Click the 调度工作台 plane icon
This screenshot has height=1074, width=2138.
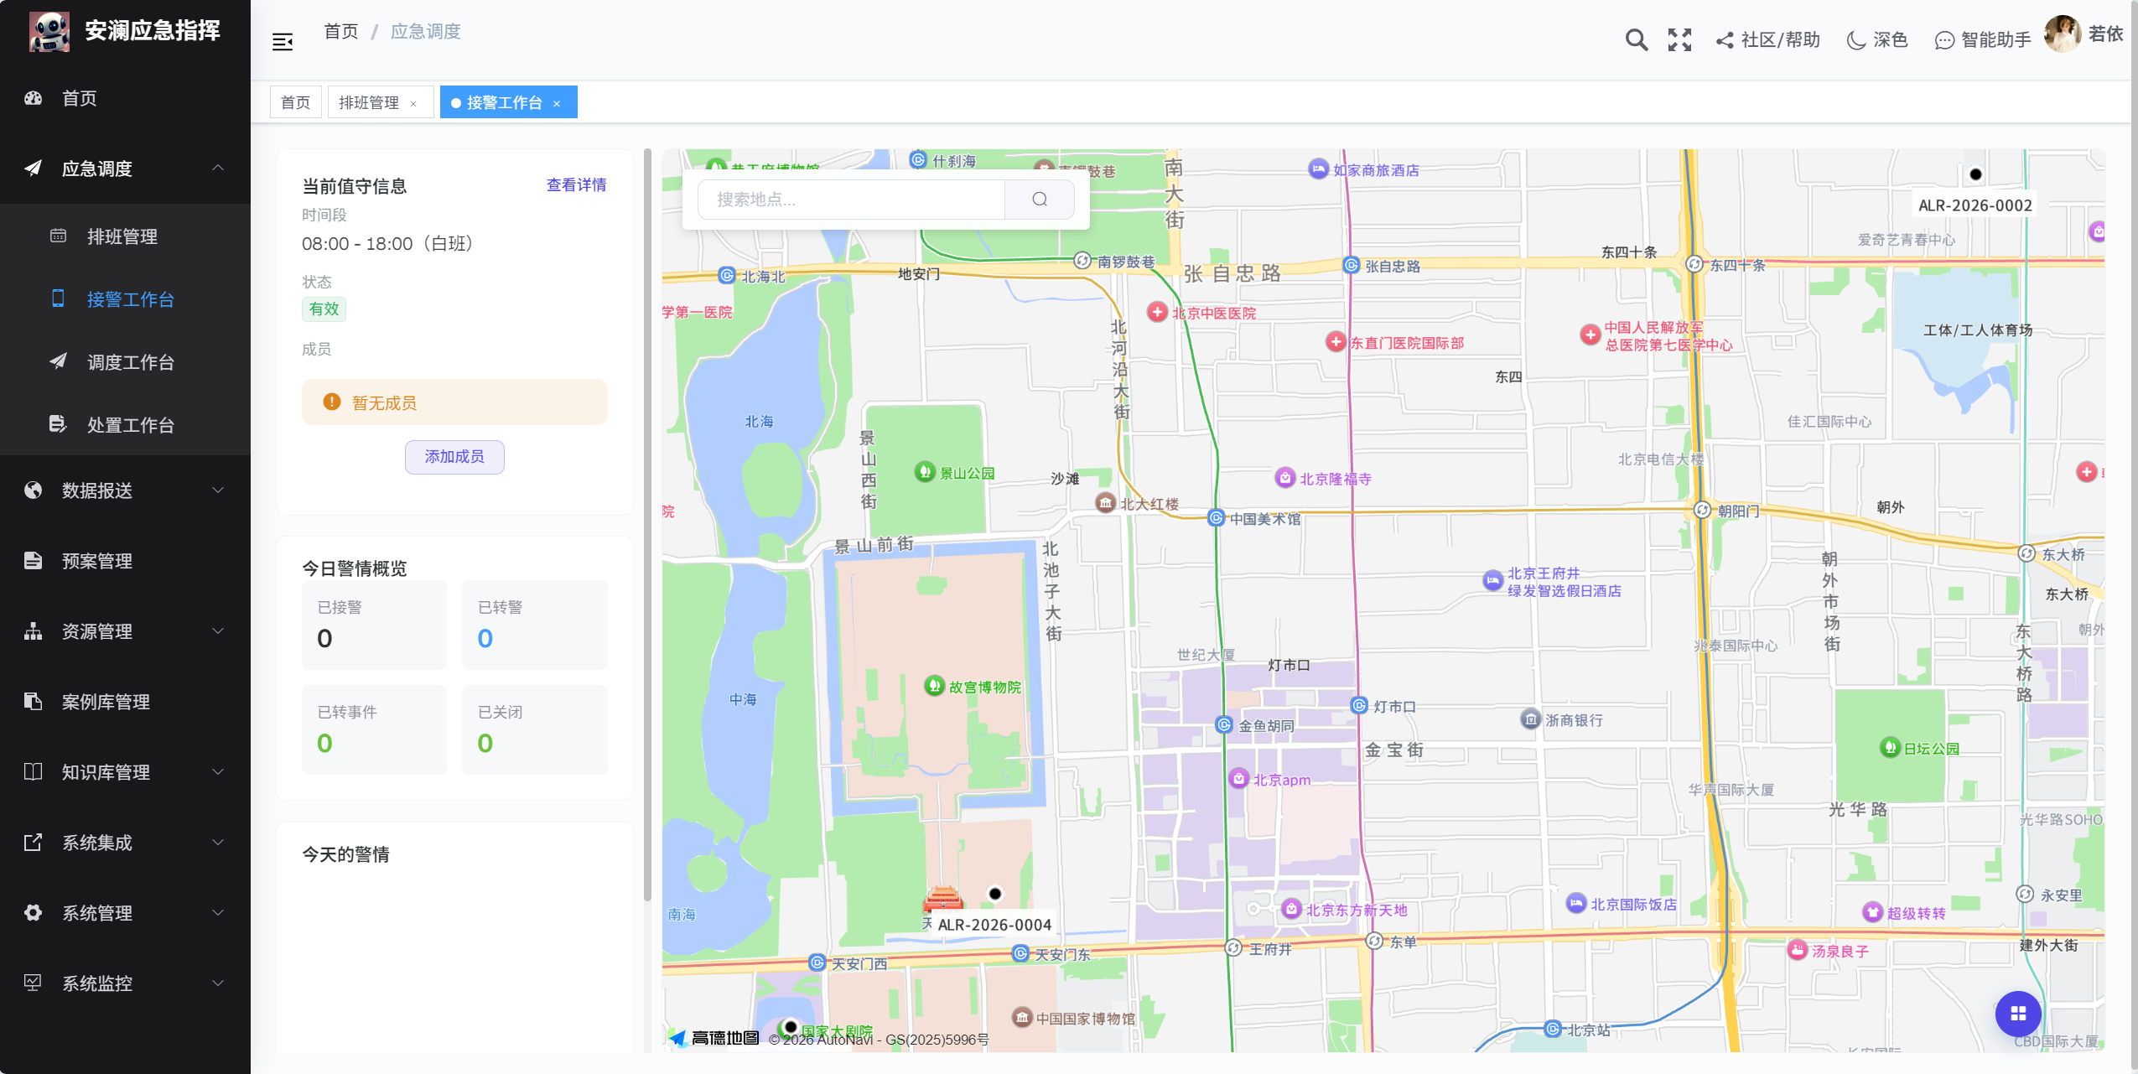pyautogui.click(x=58, y=361)
